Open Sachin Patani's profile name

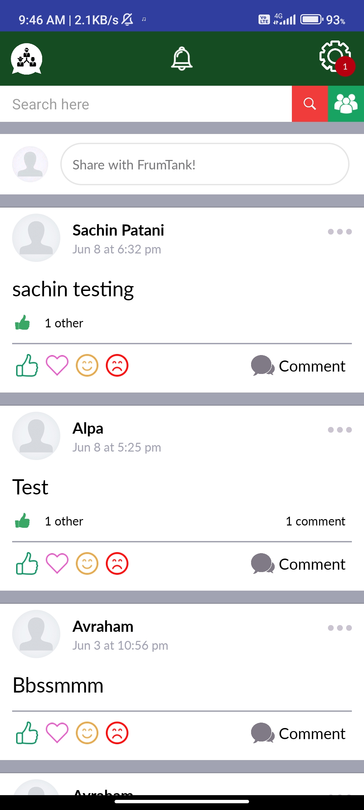point(118,230)
